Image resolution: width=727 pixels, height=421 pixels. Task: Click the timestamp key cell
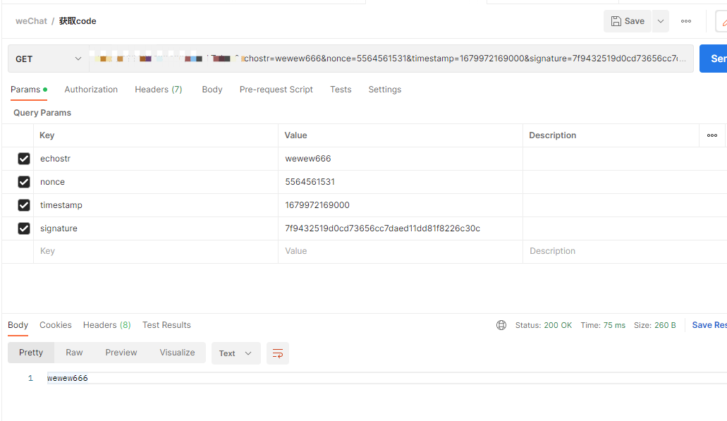coord(156,205)
